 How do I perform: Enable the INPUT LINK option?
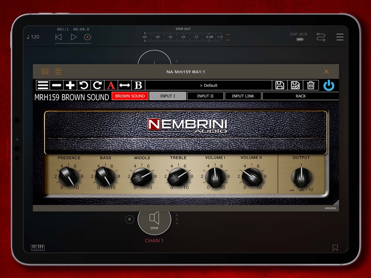(243, 96)
